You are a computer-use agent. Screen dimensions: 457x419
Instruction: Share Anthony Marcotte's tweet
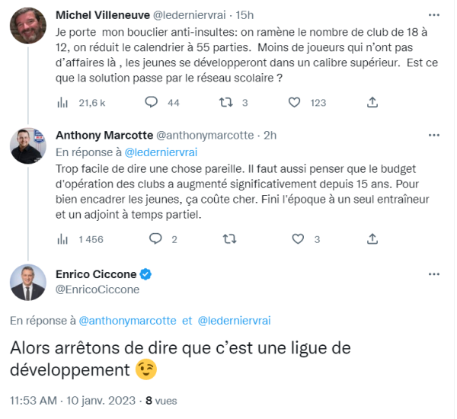tap(372, 239)
